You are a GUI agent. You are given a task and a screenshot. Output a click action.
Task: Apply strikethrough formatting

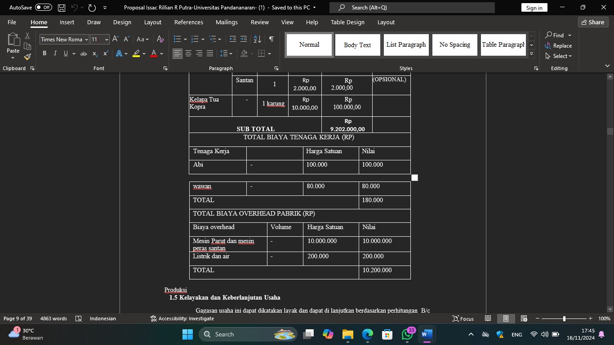pos(83,53)
